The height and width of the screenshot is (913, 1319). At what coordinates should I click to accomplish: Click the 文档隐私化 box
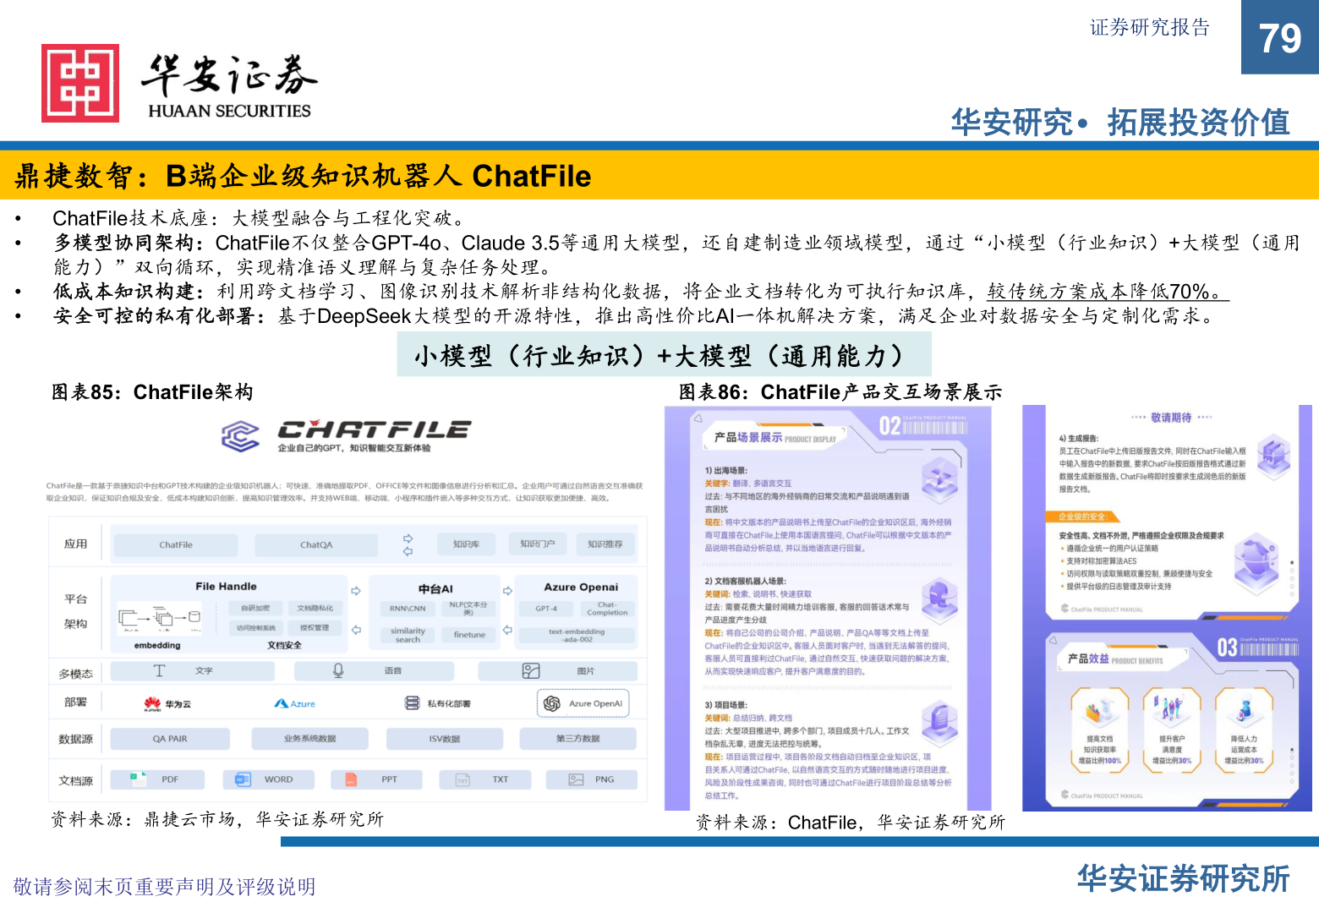pos(315,608)
